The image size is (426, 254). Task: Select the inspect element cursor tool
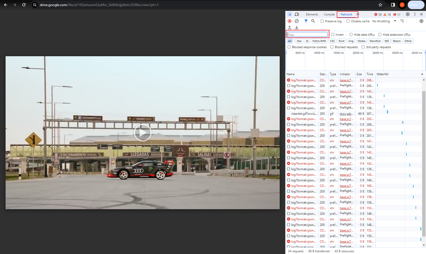coord(290,14)
